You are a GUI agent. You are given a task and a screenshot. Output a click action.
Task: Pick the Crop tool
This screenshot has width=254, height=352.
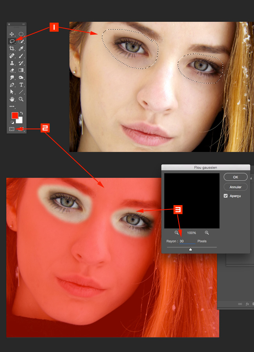point(12,48)
